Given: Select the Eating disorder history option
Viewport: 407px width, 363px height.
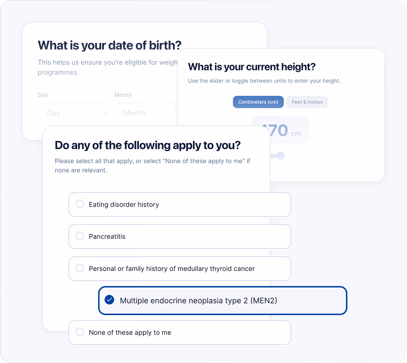Looking at the screenshot, I should pos(180,204).
